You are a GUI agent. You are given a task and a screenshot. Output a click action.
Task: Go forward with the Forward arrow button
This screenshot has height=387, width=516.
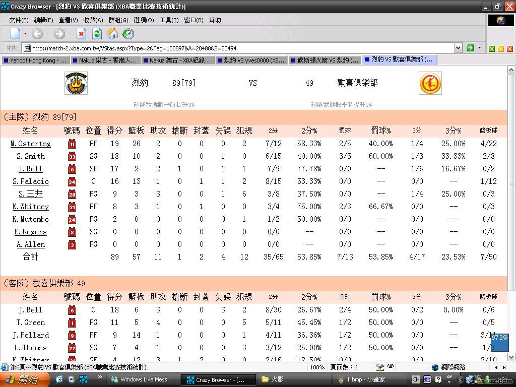pos(59,34)
